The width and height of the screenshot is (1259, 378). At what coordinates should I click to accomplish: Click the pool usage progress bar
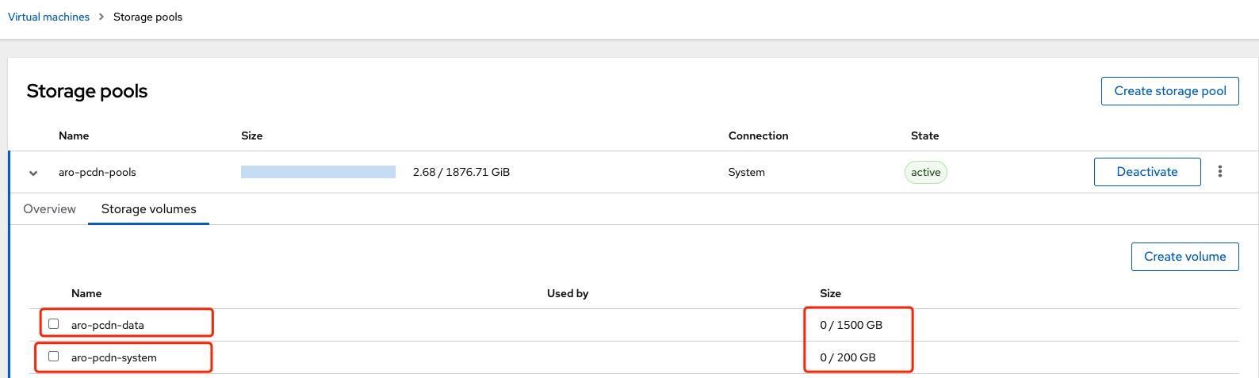pyautogui.click(x=318, y=172)
